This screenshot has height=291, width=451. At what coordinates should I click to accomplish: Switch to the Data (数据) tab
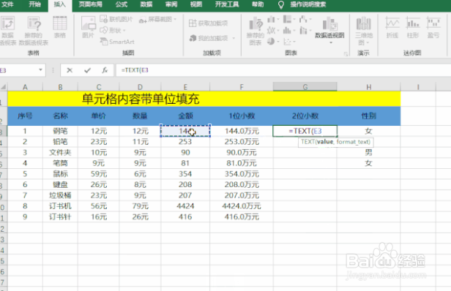click(x=146, y=4)
